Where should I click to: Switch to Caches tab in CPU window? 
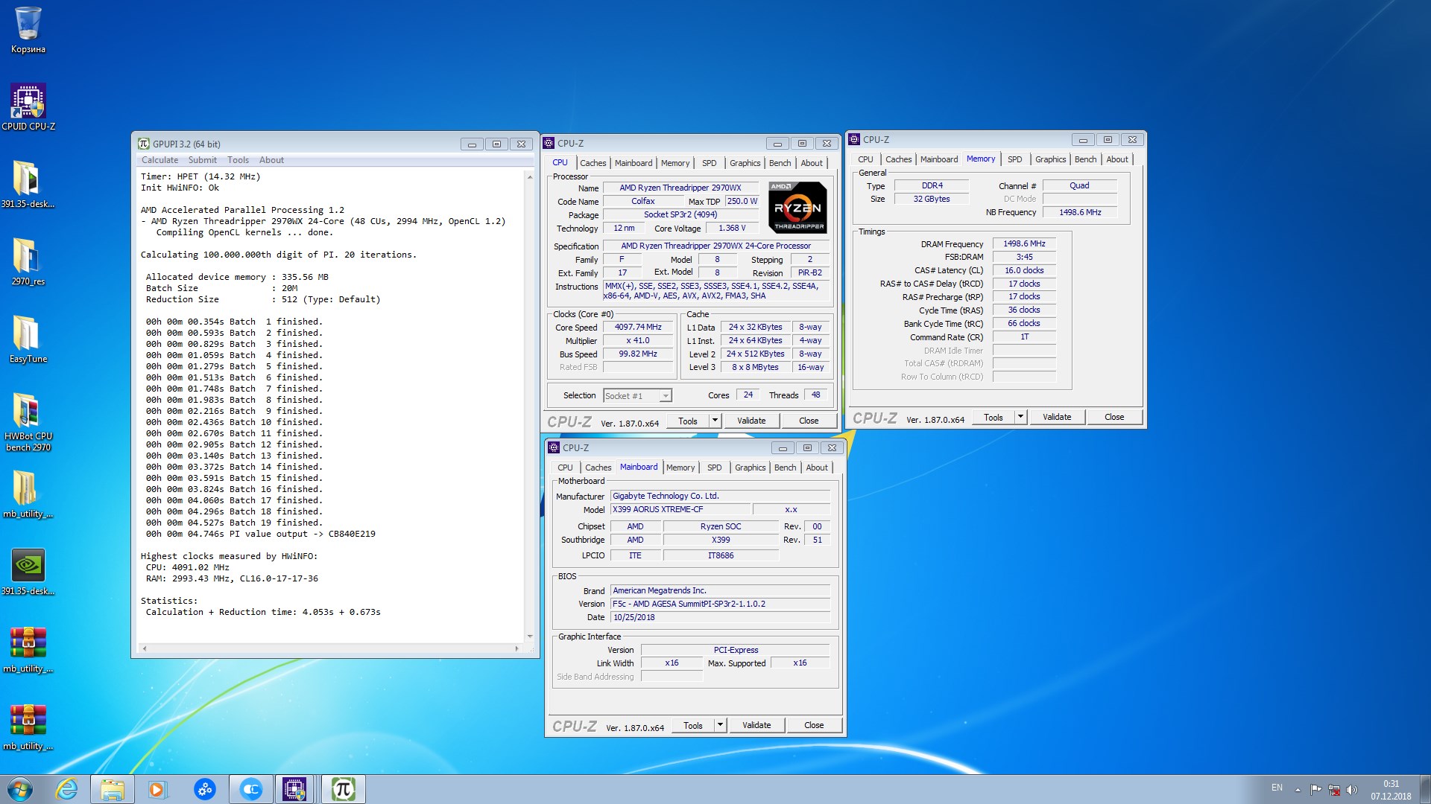[593, 163]
